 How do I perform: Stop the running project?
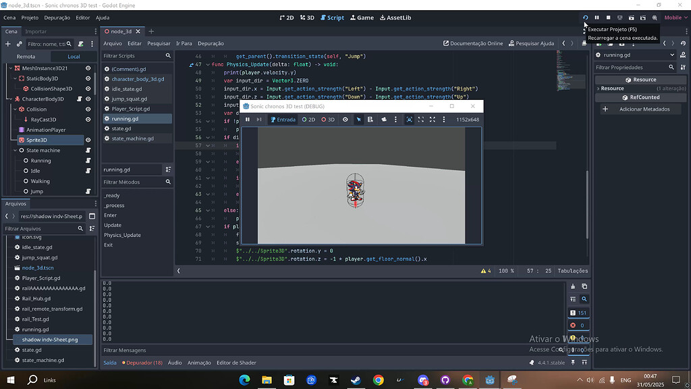(608, 18)
